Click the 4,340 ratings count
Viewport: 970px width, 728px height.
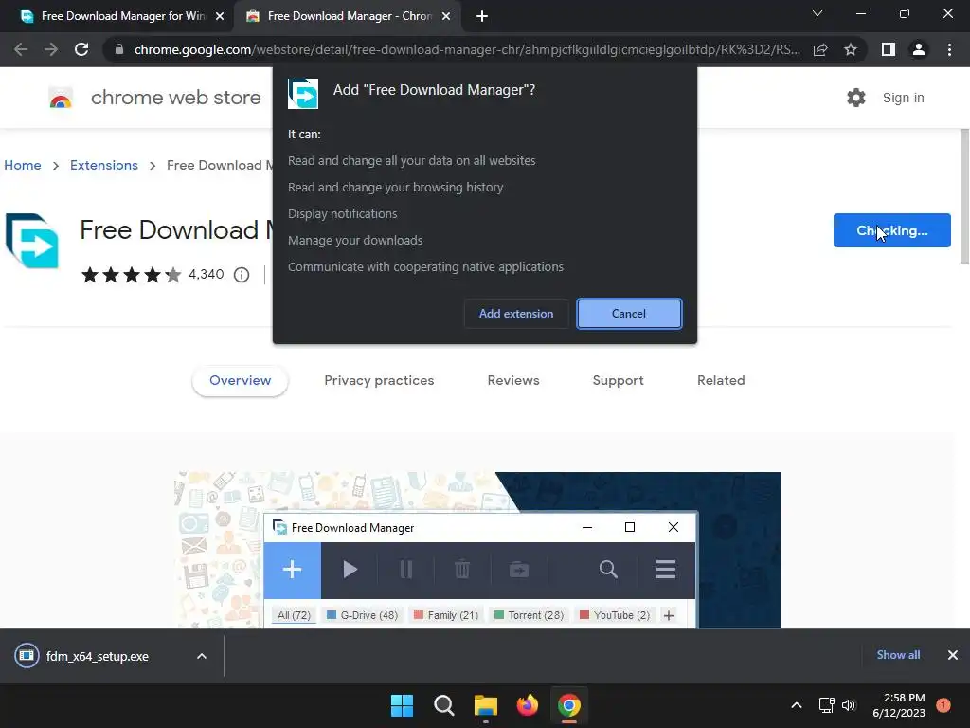pyautogui.click(x=206, y=274)
